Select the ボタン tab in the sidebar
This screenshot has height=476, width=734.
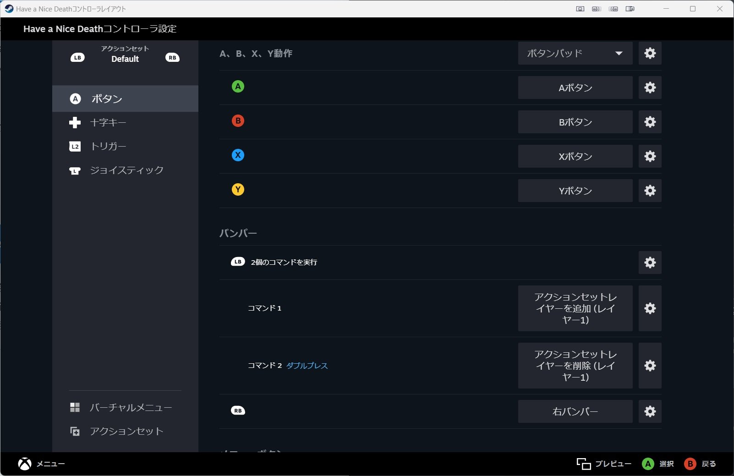[x=125, y=98]
